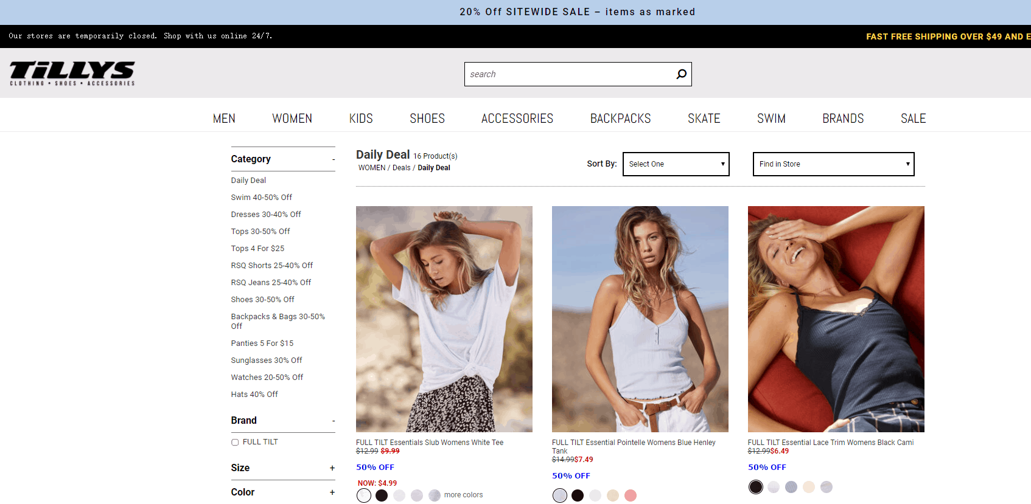Open the Pointelle Blue Henley Tank photo
This screenshot has height=504, width=1031.
coord(640,319)
